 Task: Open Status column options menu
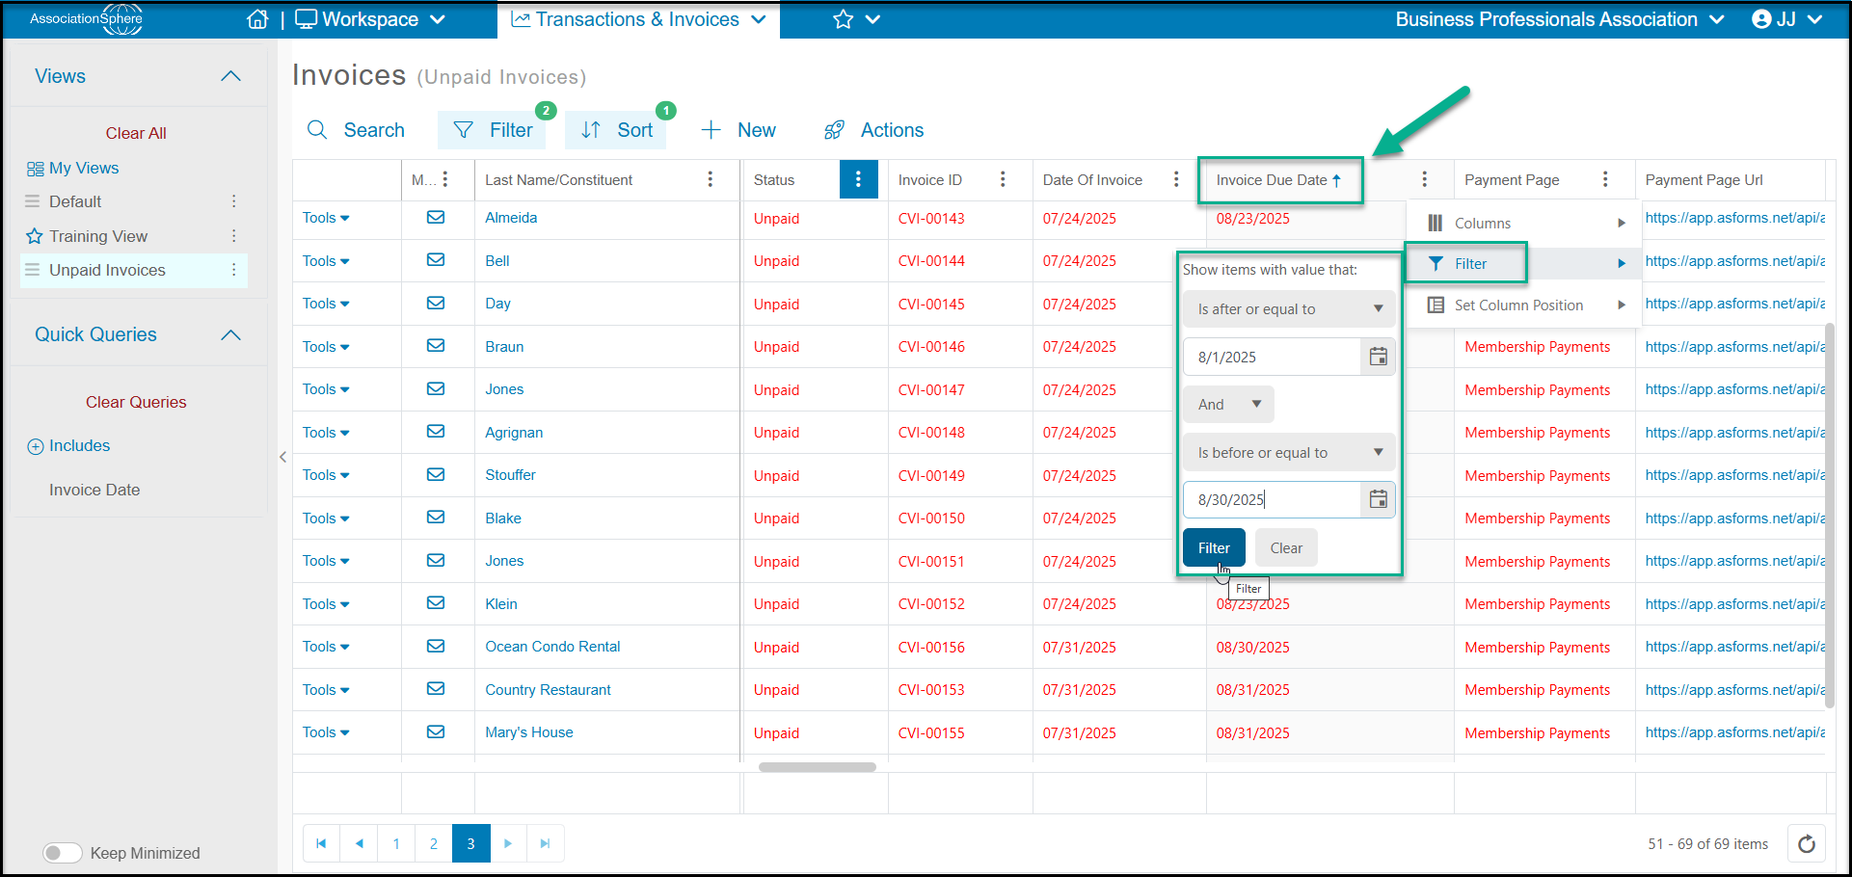pos(858,179)
